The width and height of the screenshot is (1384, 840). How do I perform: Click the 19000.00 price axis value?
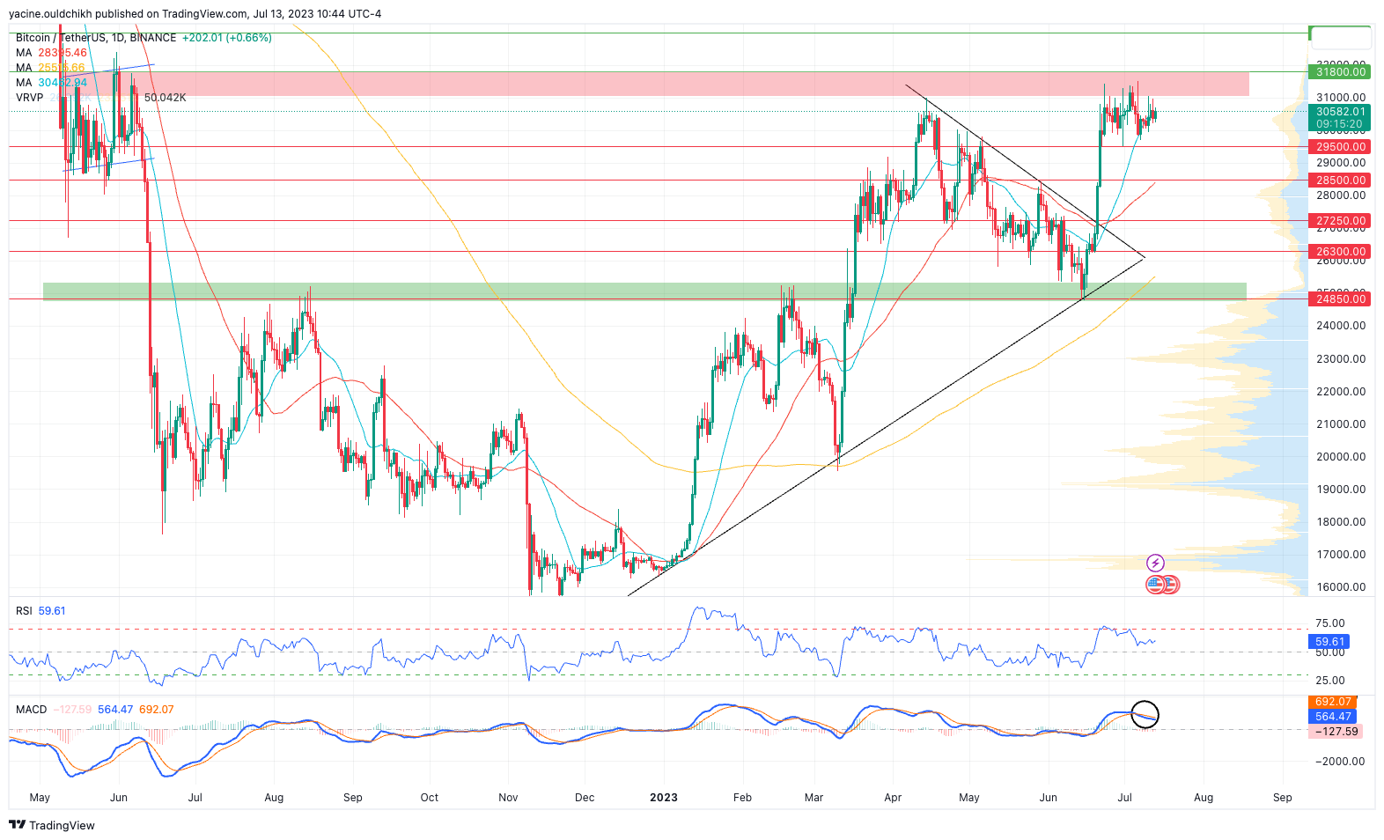pyautogui.click(x=1341, y=490)
